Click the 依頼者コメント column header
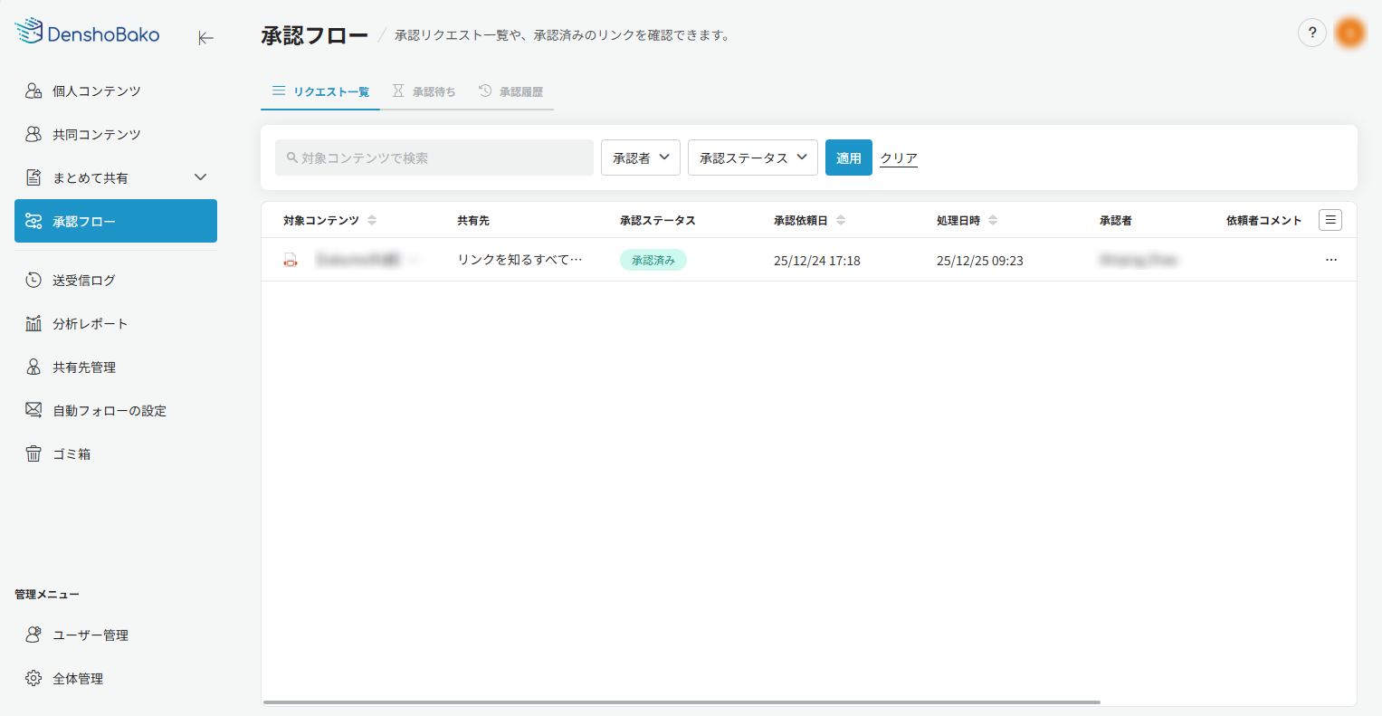The image size is (1382, 716). 1264,220
